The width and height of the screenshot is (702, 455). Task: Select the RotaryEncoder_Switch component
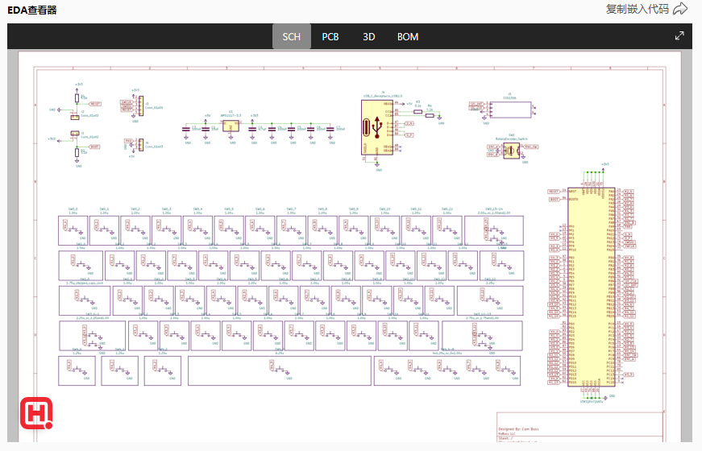[x=510, y=151]
